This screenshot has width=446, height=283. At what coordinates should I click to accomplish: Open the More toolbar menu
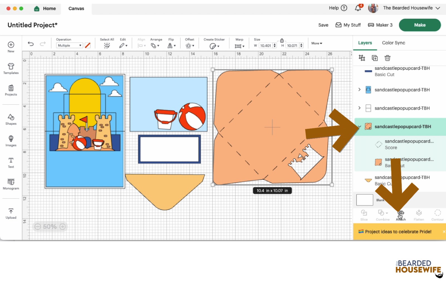coord(317,43)
